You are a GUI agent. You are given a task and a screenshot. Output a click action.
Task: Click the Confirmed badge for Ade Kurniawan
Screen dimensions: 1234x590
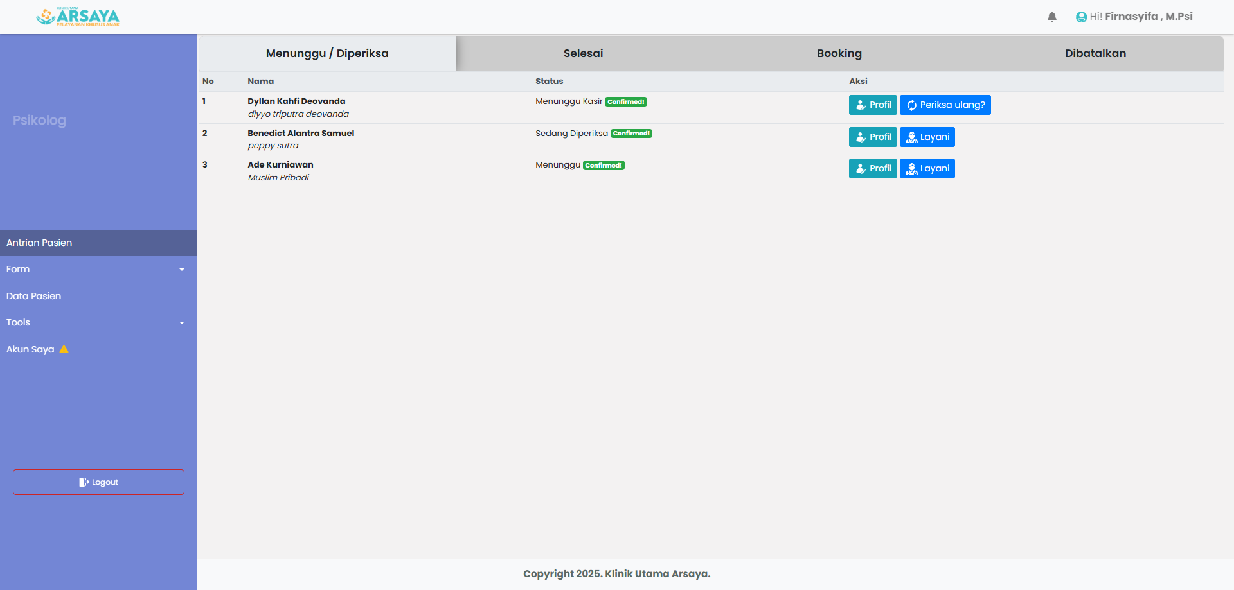[x=604, y=166]
